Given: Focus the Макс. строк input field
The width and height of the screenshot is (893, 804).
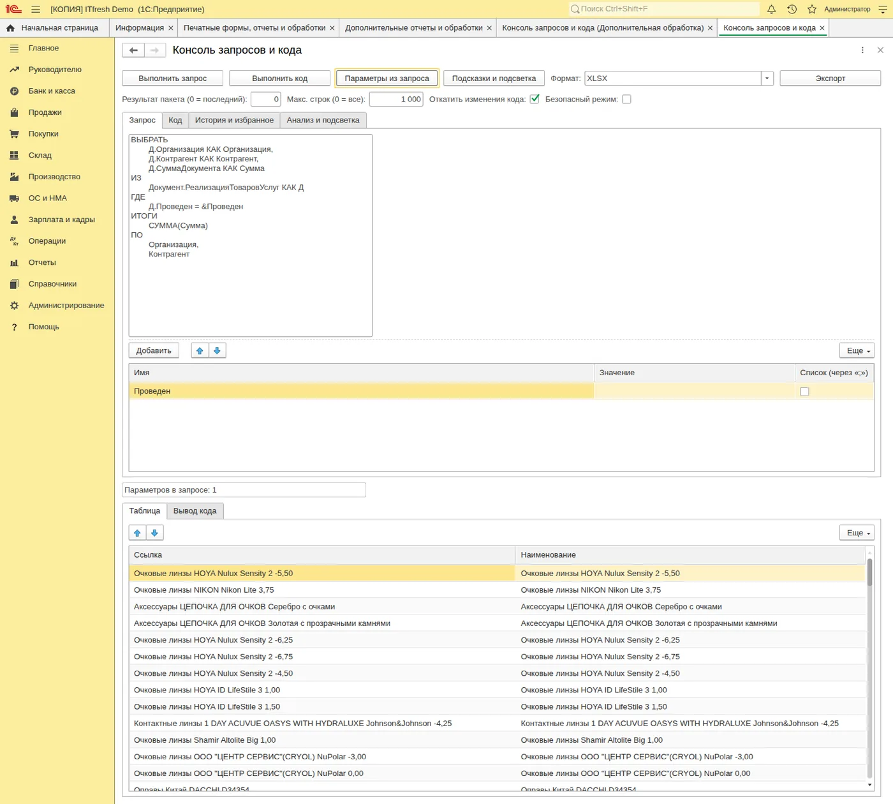Looking at the screenshot, I should pyautogui.click(x=396, y=99).
